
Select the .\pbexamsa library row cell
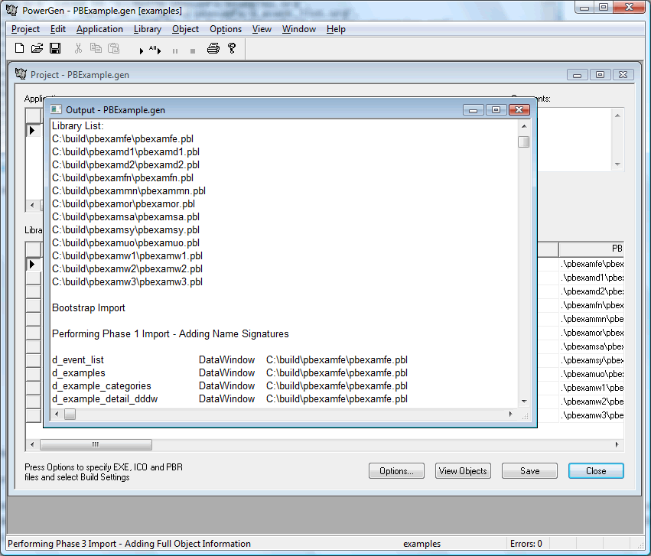591,346
